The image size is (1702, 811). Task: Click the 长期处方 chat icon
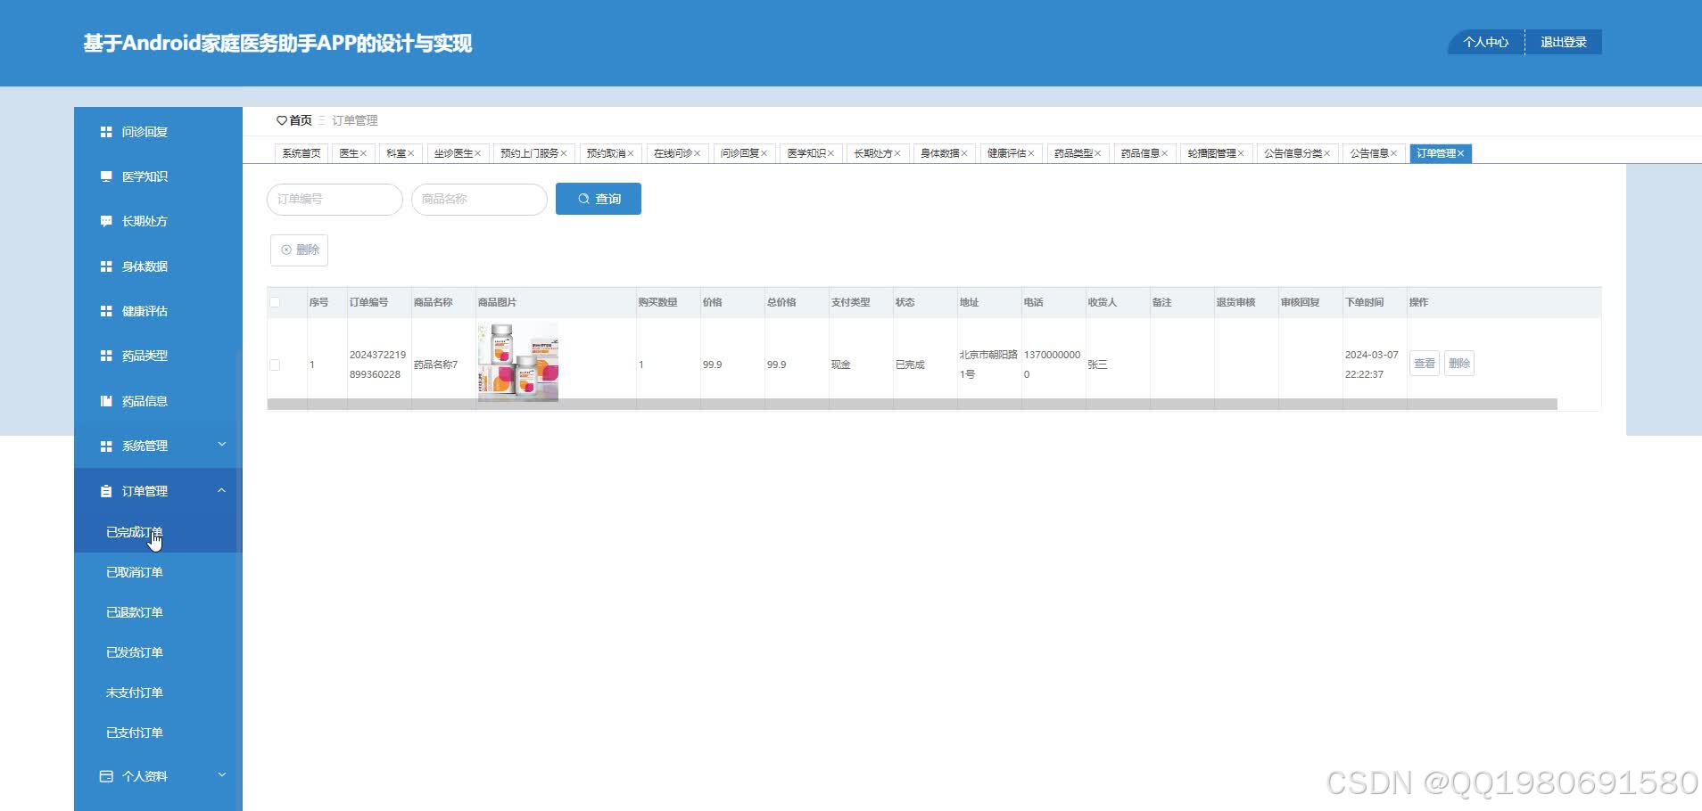[106, 221]
